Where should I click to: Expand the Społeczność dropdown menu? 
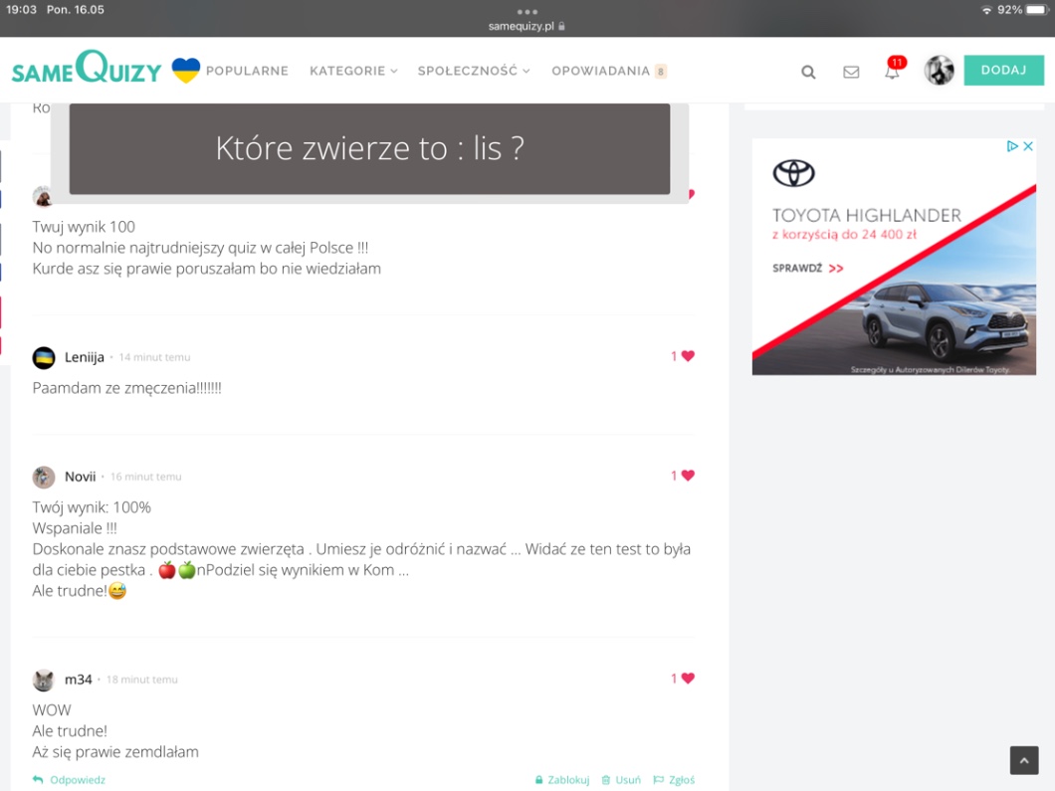[474, 71]
